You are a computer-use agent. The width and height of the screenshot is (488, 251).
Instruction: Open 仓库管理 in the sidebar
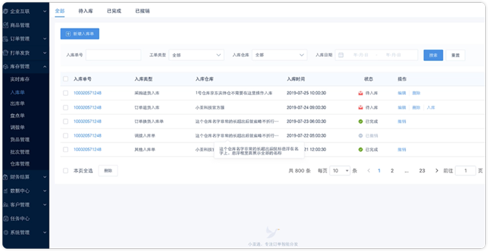[20, 164]
